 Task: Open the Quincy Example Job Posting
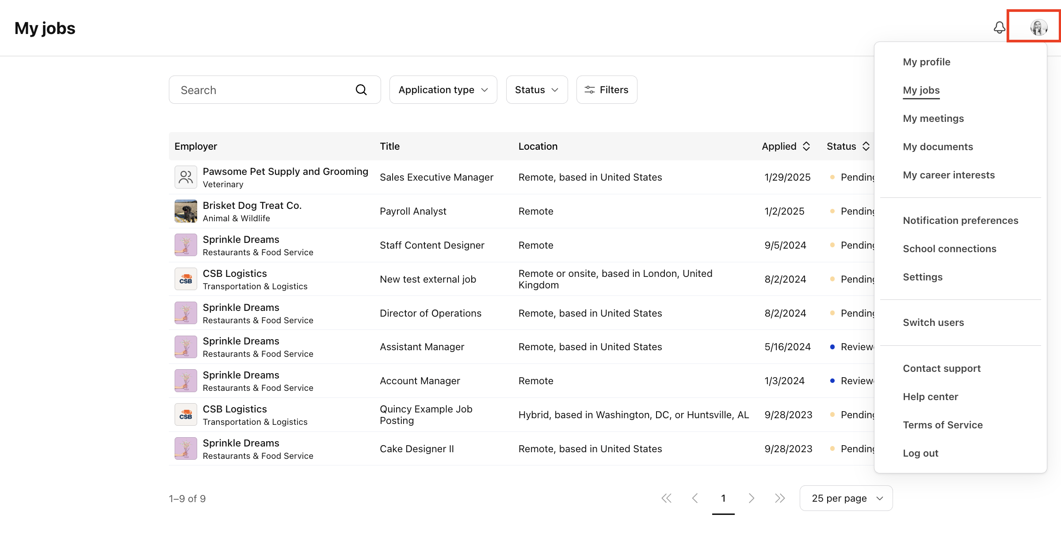click(x=426, y=415)
